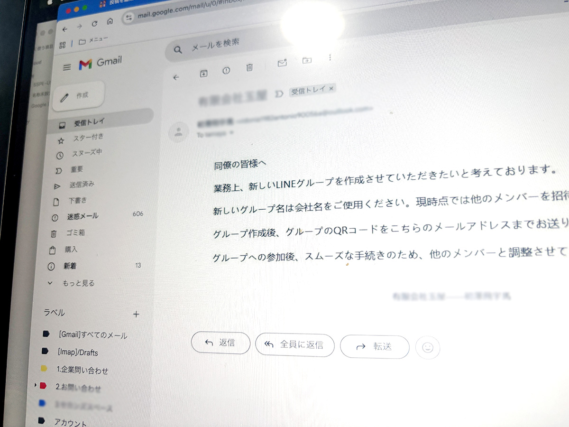The image size is (569, 427).
Task: Click the 返信 reply button
Action: (x=220, y=343)
